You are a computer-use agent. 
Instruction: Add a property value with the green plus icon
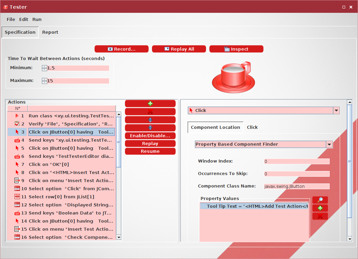pos(320,208)
